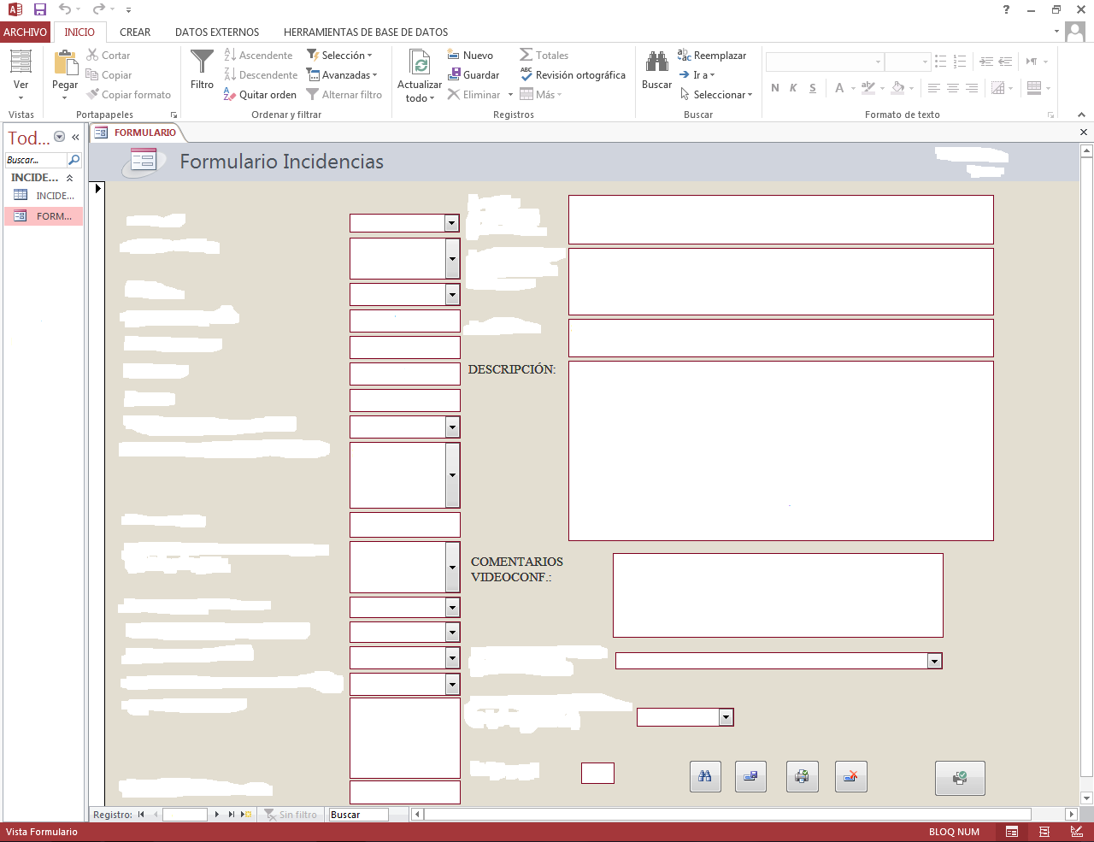This screenshot has height=842, width=1094.
Task: Click the DESCRIPCIÓN text box
Action: (x=781, y=450)
